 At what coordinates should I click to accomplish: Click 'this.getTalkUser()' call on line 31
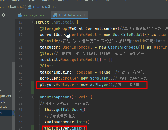pyautogui.click(x=65, y=110)
